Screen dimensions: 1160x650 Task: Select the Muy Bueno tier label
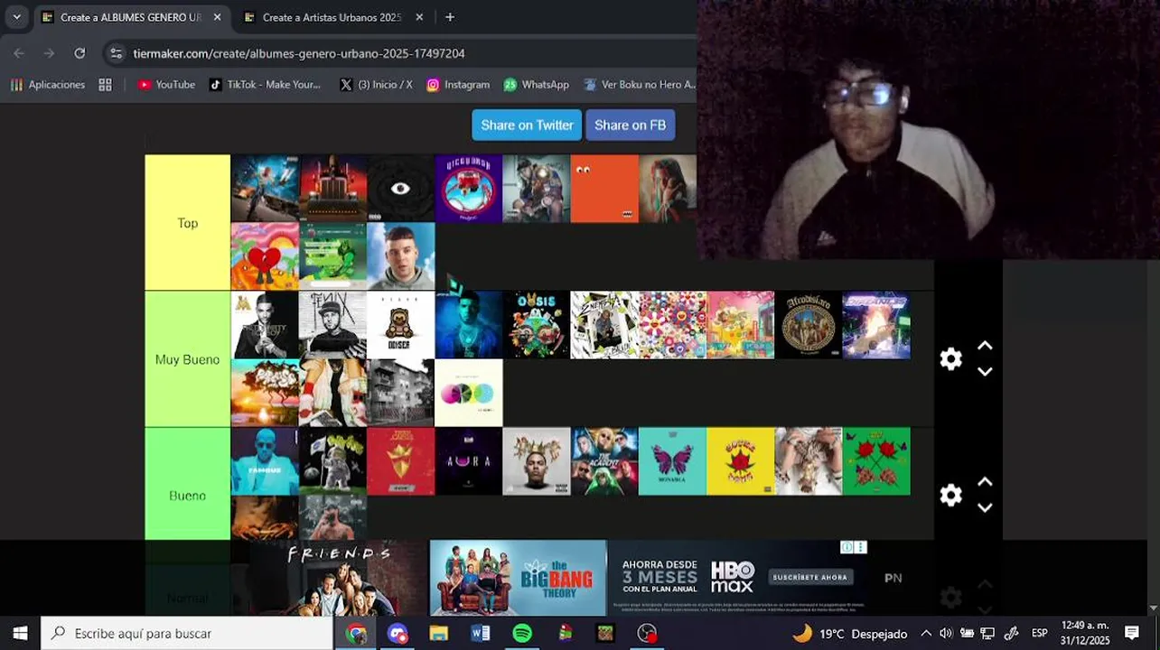[187, 359]
